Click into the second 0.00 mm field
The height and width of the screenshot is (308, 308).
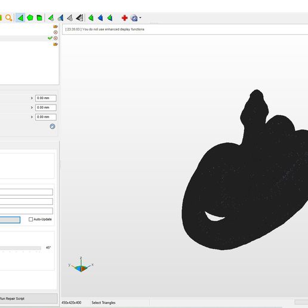pyautogui.click(x=46, y=107)
